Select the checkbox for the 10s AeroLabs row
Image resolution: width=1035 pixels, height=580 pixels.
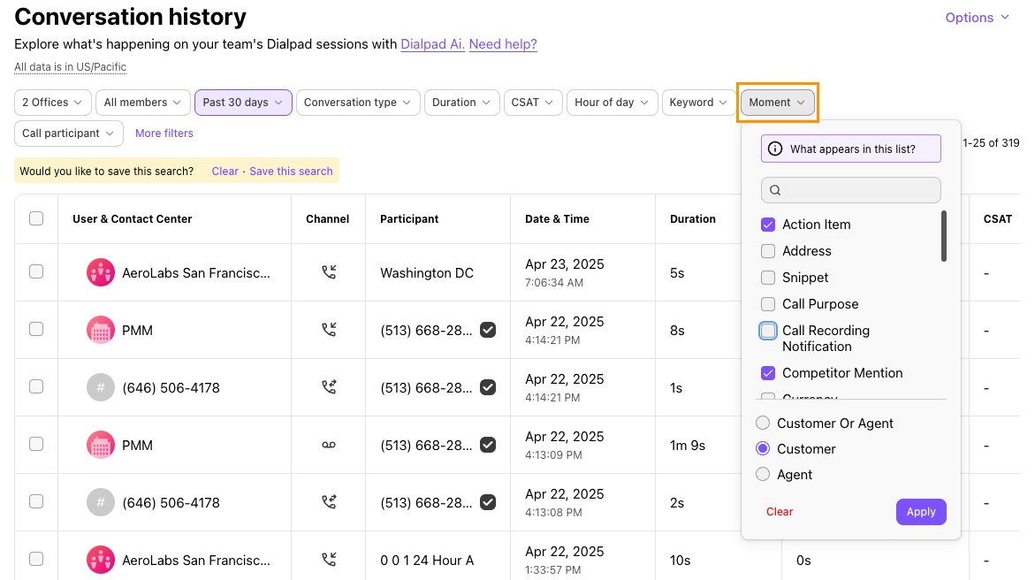pyautogui.click(x=36, y=559)
